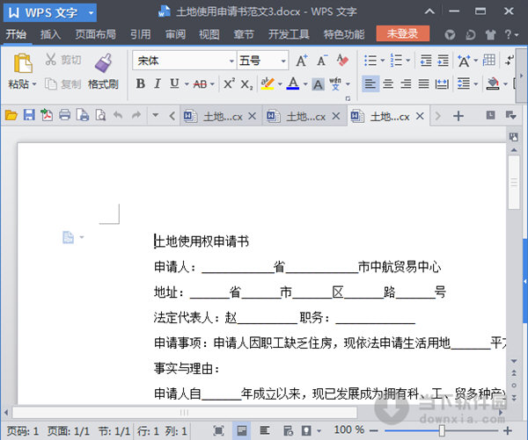Align text right
This screenshot has height=440, width=528.
(406, 83)
